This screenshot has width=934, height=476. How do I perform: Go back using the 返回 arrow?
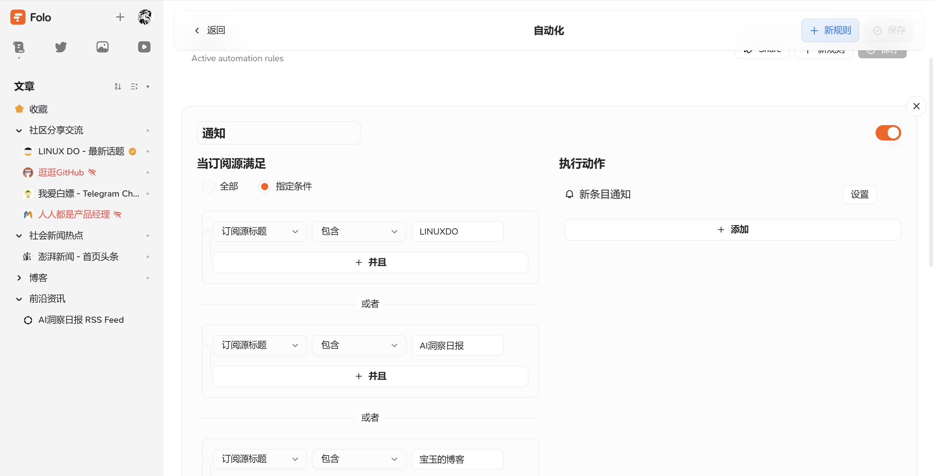(x=209, y=30)
